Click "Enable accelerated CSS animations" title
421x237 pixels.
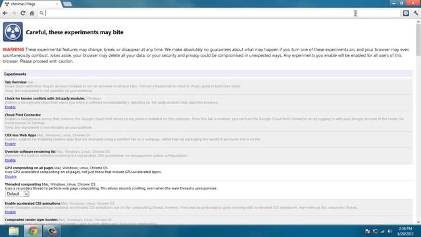point(32,203)
